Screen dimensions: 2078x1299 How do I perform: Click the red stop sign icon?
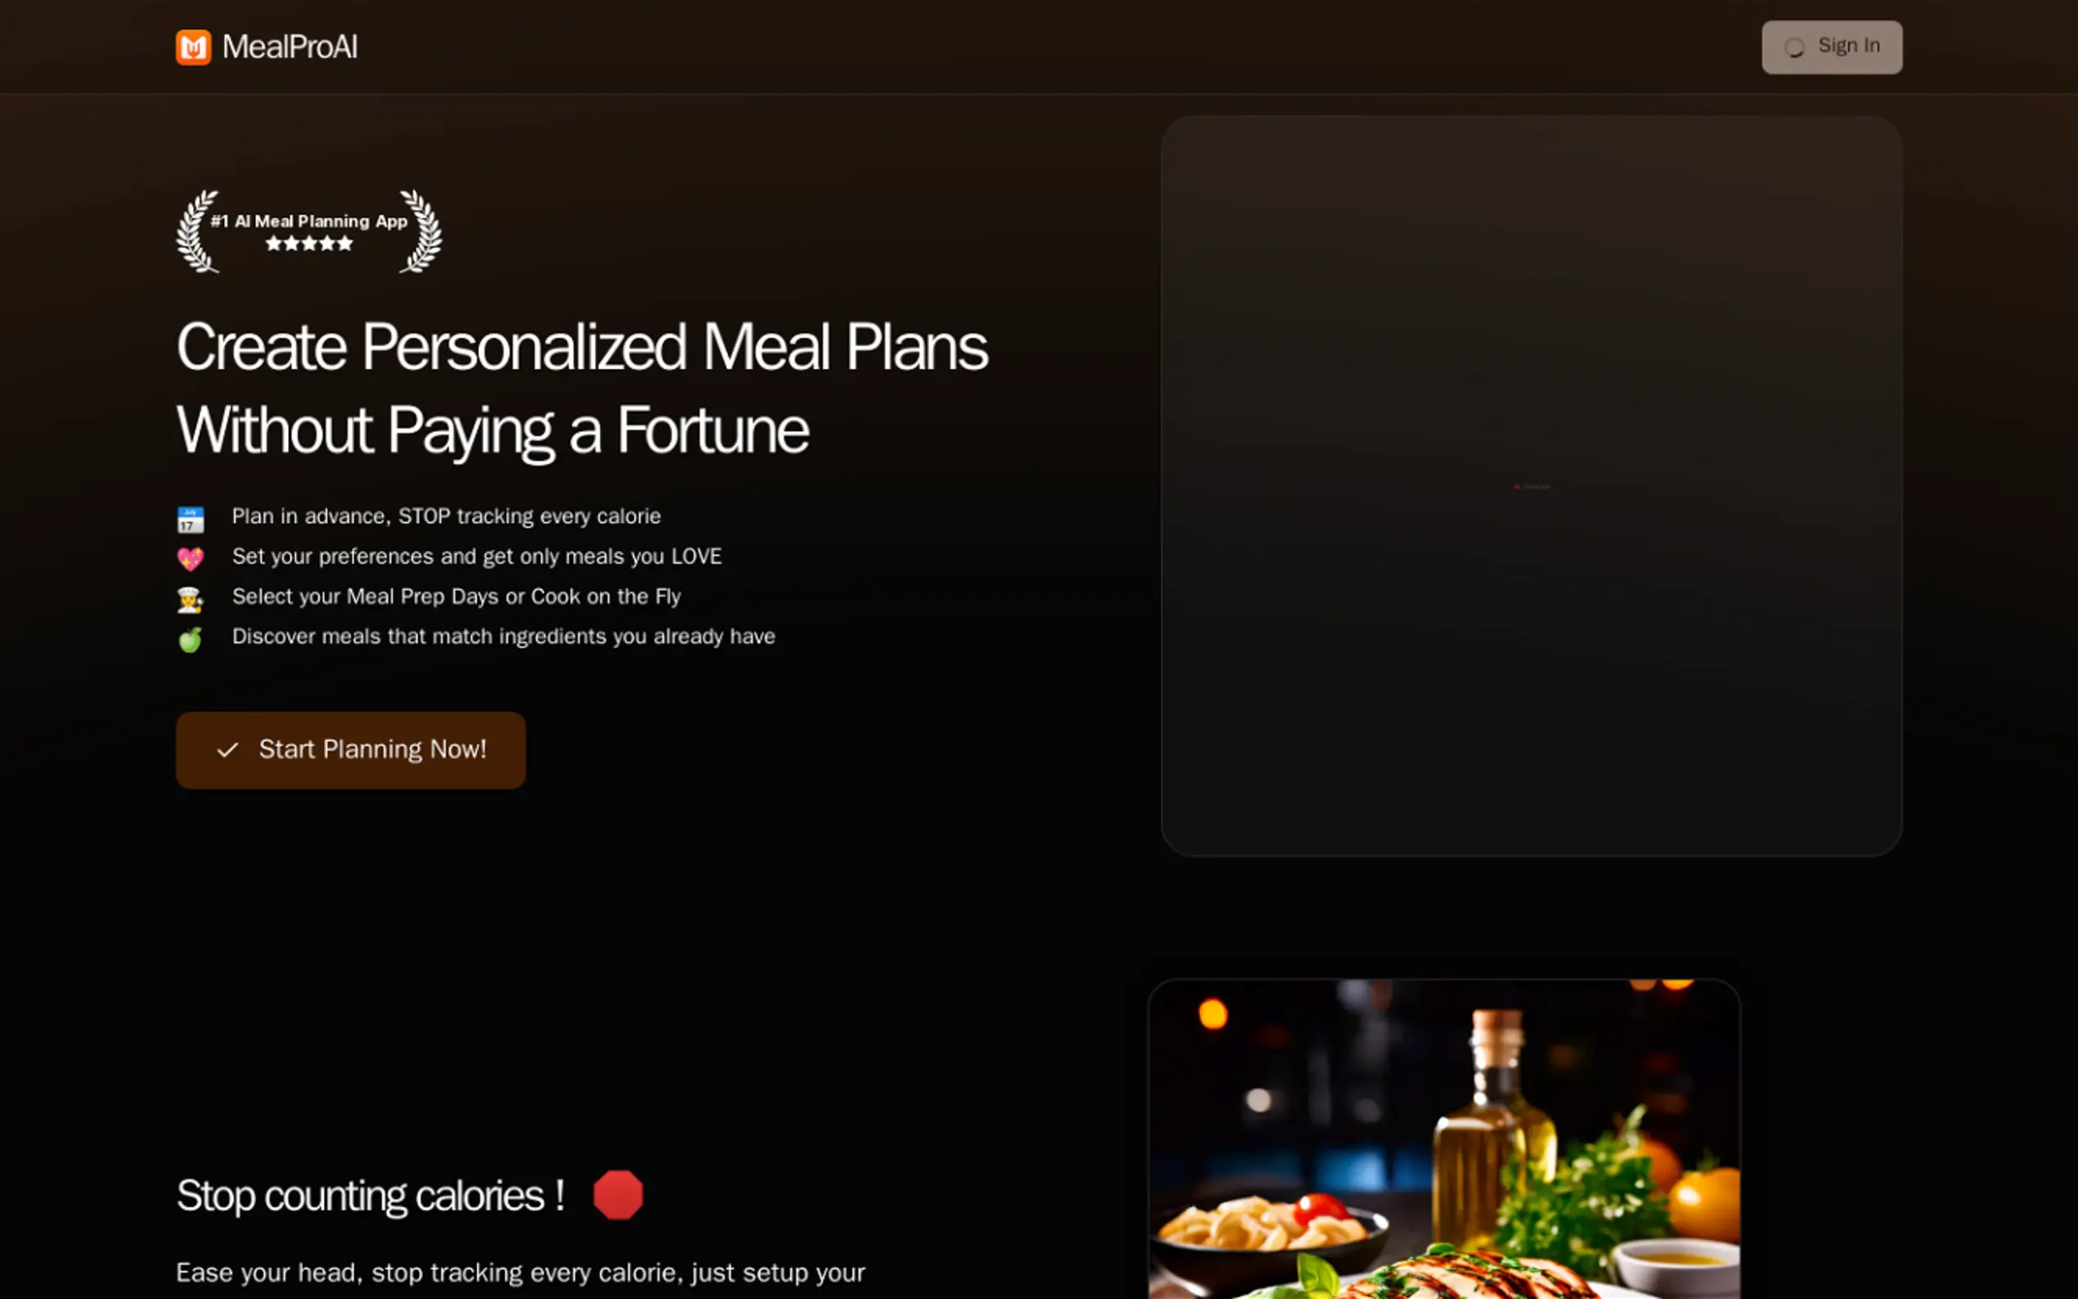tap(618, 1194)
